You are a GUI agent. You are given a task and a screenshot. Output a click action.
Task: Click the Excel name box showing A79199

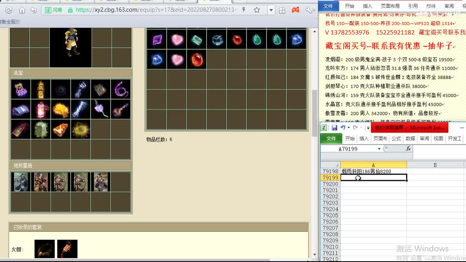348,149
